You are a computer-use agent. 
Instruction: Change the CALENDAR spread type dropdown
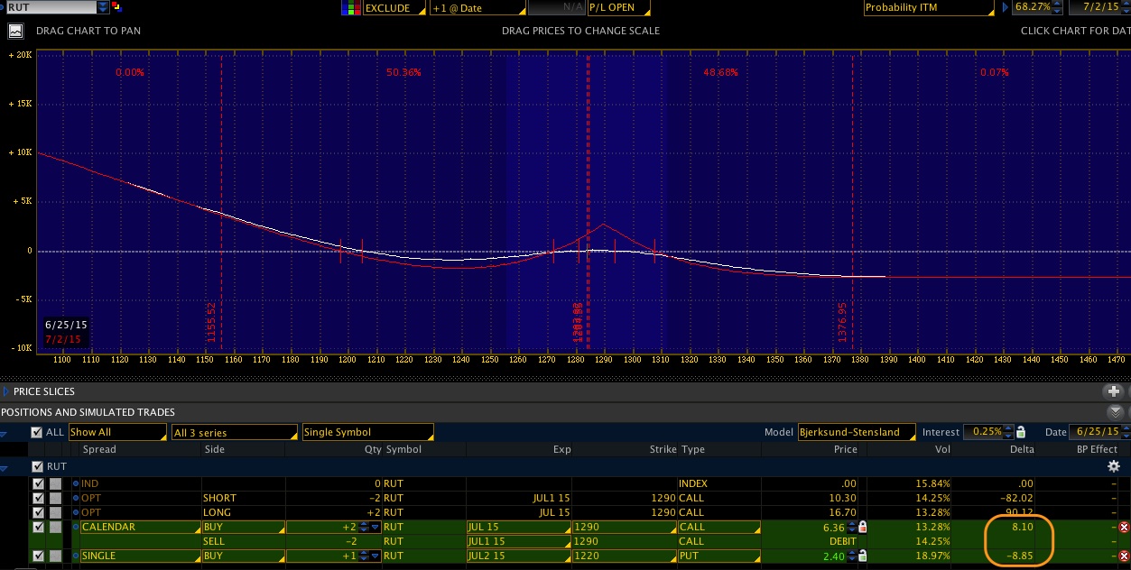[x=139, y=527]
